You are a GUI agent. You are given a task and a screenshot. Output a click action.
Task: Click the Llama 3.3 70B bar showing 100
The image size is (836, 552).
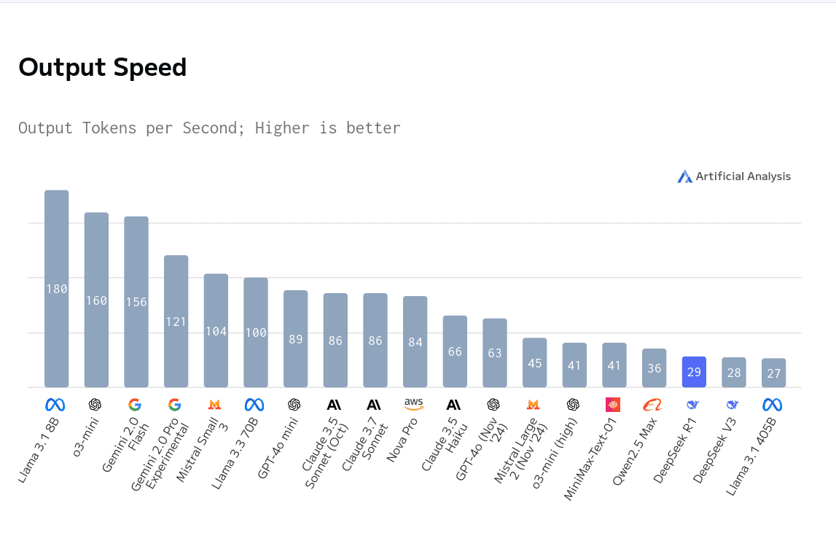click(x=256, y=333)
